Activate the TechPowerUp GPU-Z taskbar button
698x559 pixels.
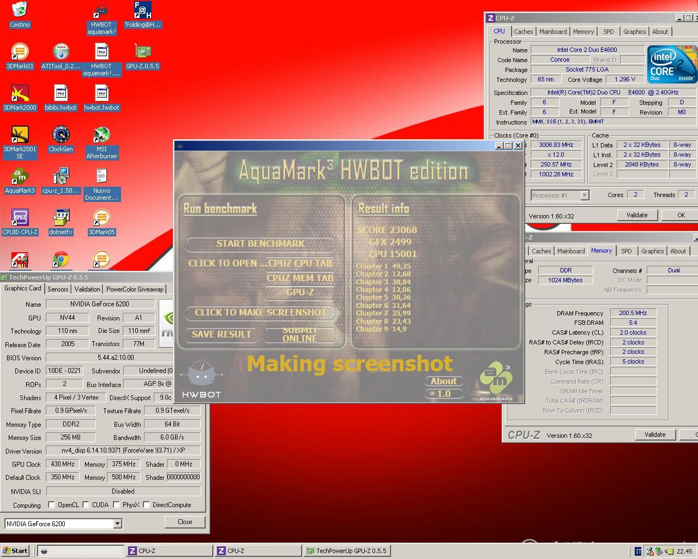pyautogui.click(x=347, y=551)
